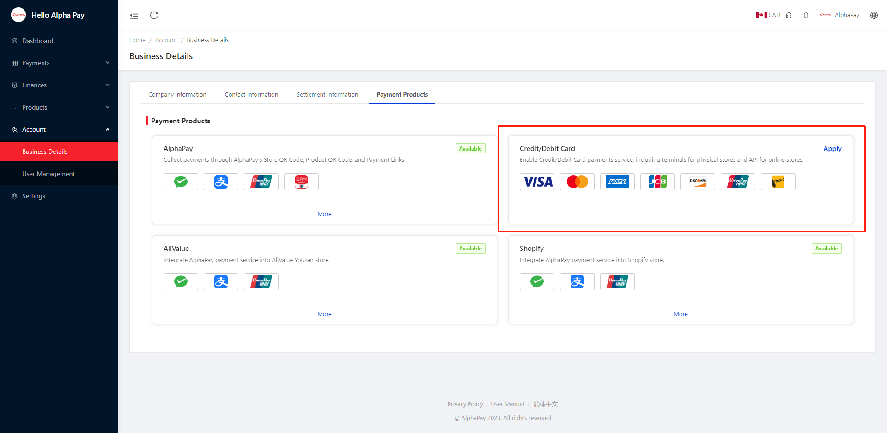Switch to the Contact Information tab
887x433 pixels.
click(252, 94)
